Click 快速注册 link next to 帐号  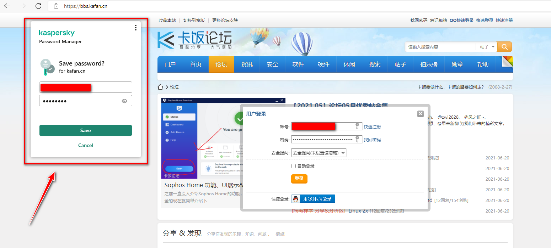point(372,126)
